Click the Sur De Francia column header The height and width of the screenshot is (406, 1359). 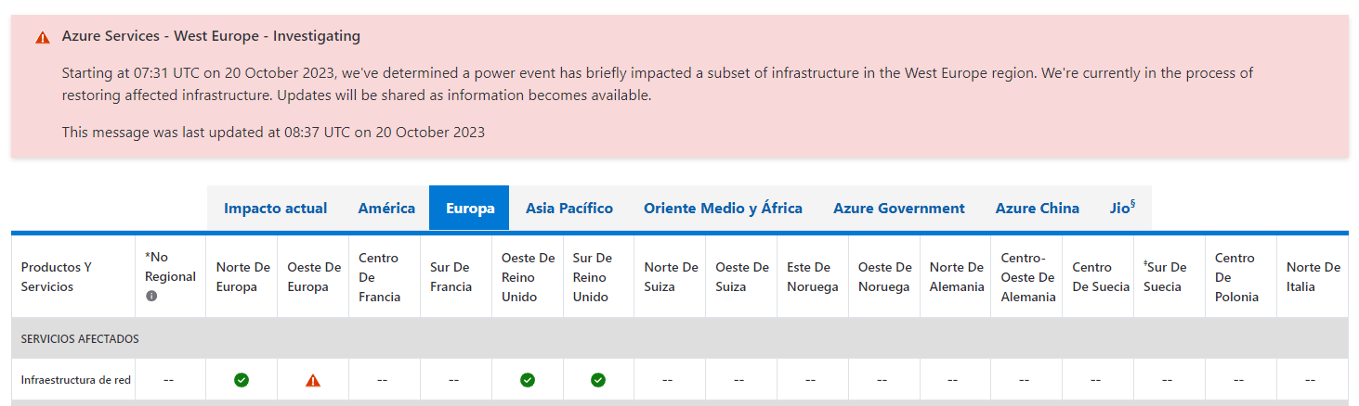click(x=456, y=277)
